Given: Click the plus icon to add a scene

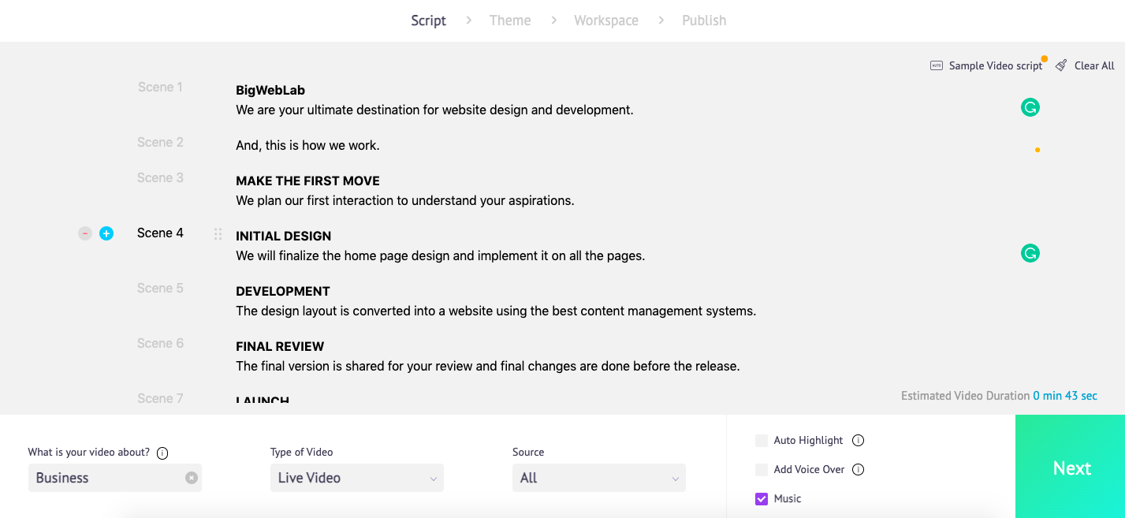Looking at the screenshot, I should point(106,233).
